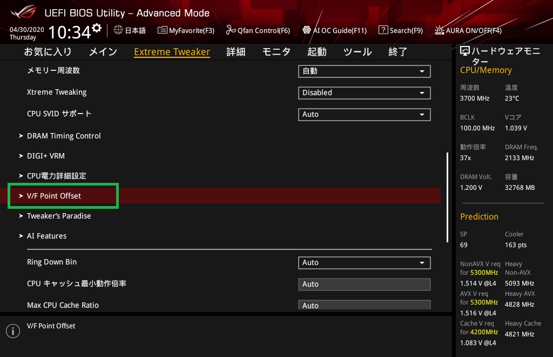Click CPU キャッシュ最小動作倍率 Auto field
The image size is (553, 357).
point(365,285)
